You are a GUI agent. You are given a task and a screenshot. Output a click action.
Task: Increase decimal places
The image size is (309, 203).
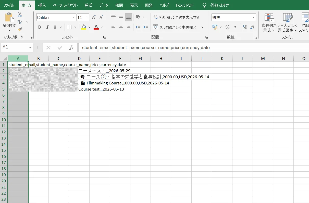[245, 27]
